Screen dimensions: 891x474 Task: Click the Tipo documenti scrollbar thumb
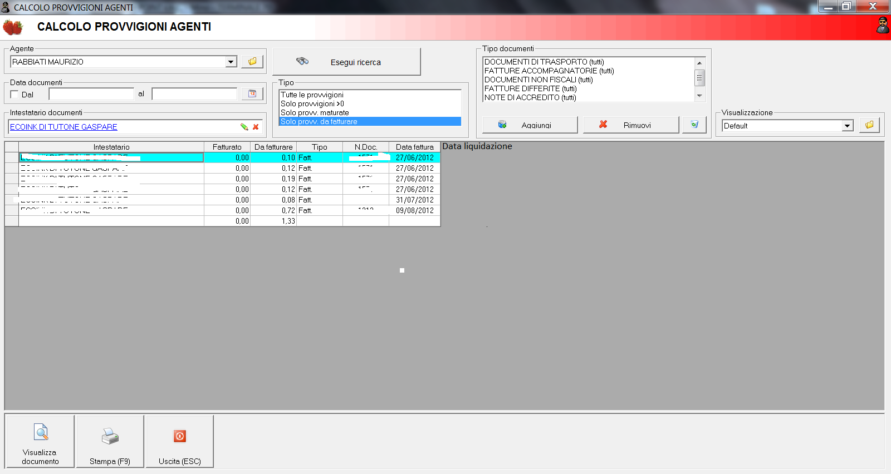click(x=700, y=78)
